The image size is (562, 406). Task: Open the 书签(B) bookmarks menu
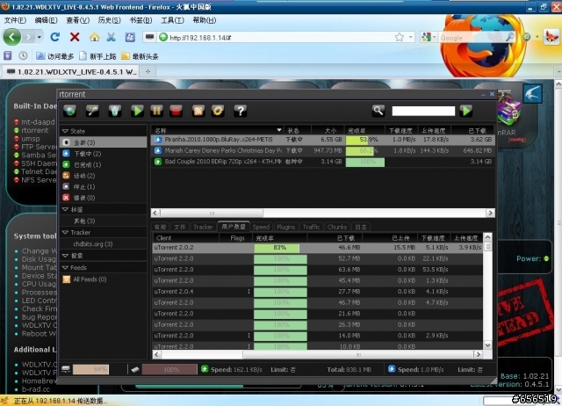click(x=140, y=20)
